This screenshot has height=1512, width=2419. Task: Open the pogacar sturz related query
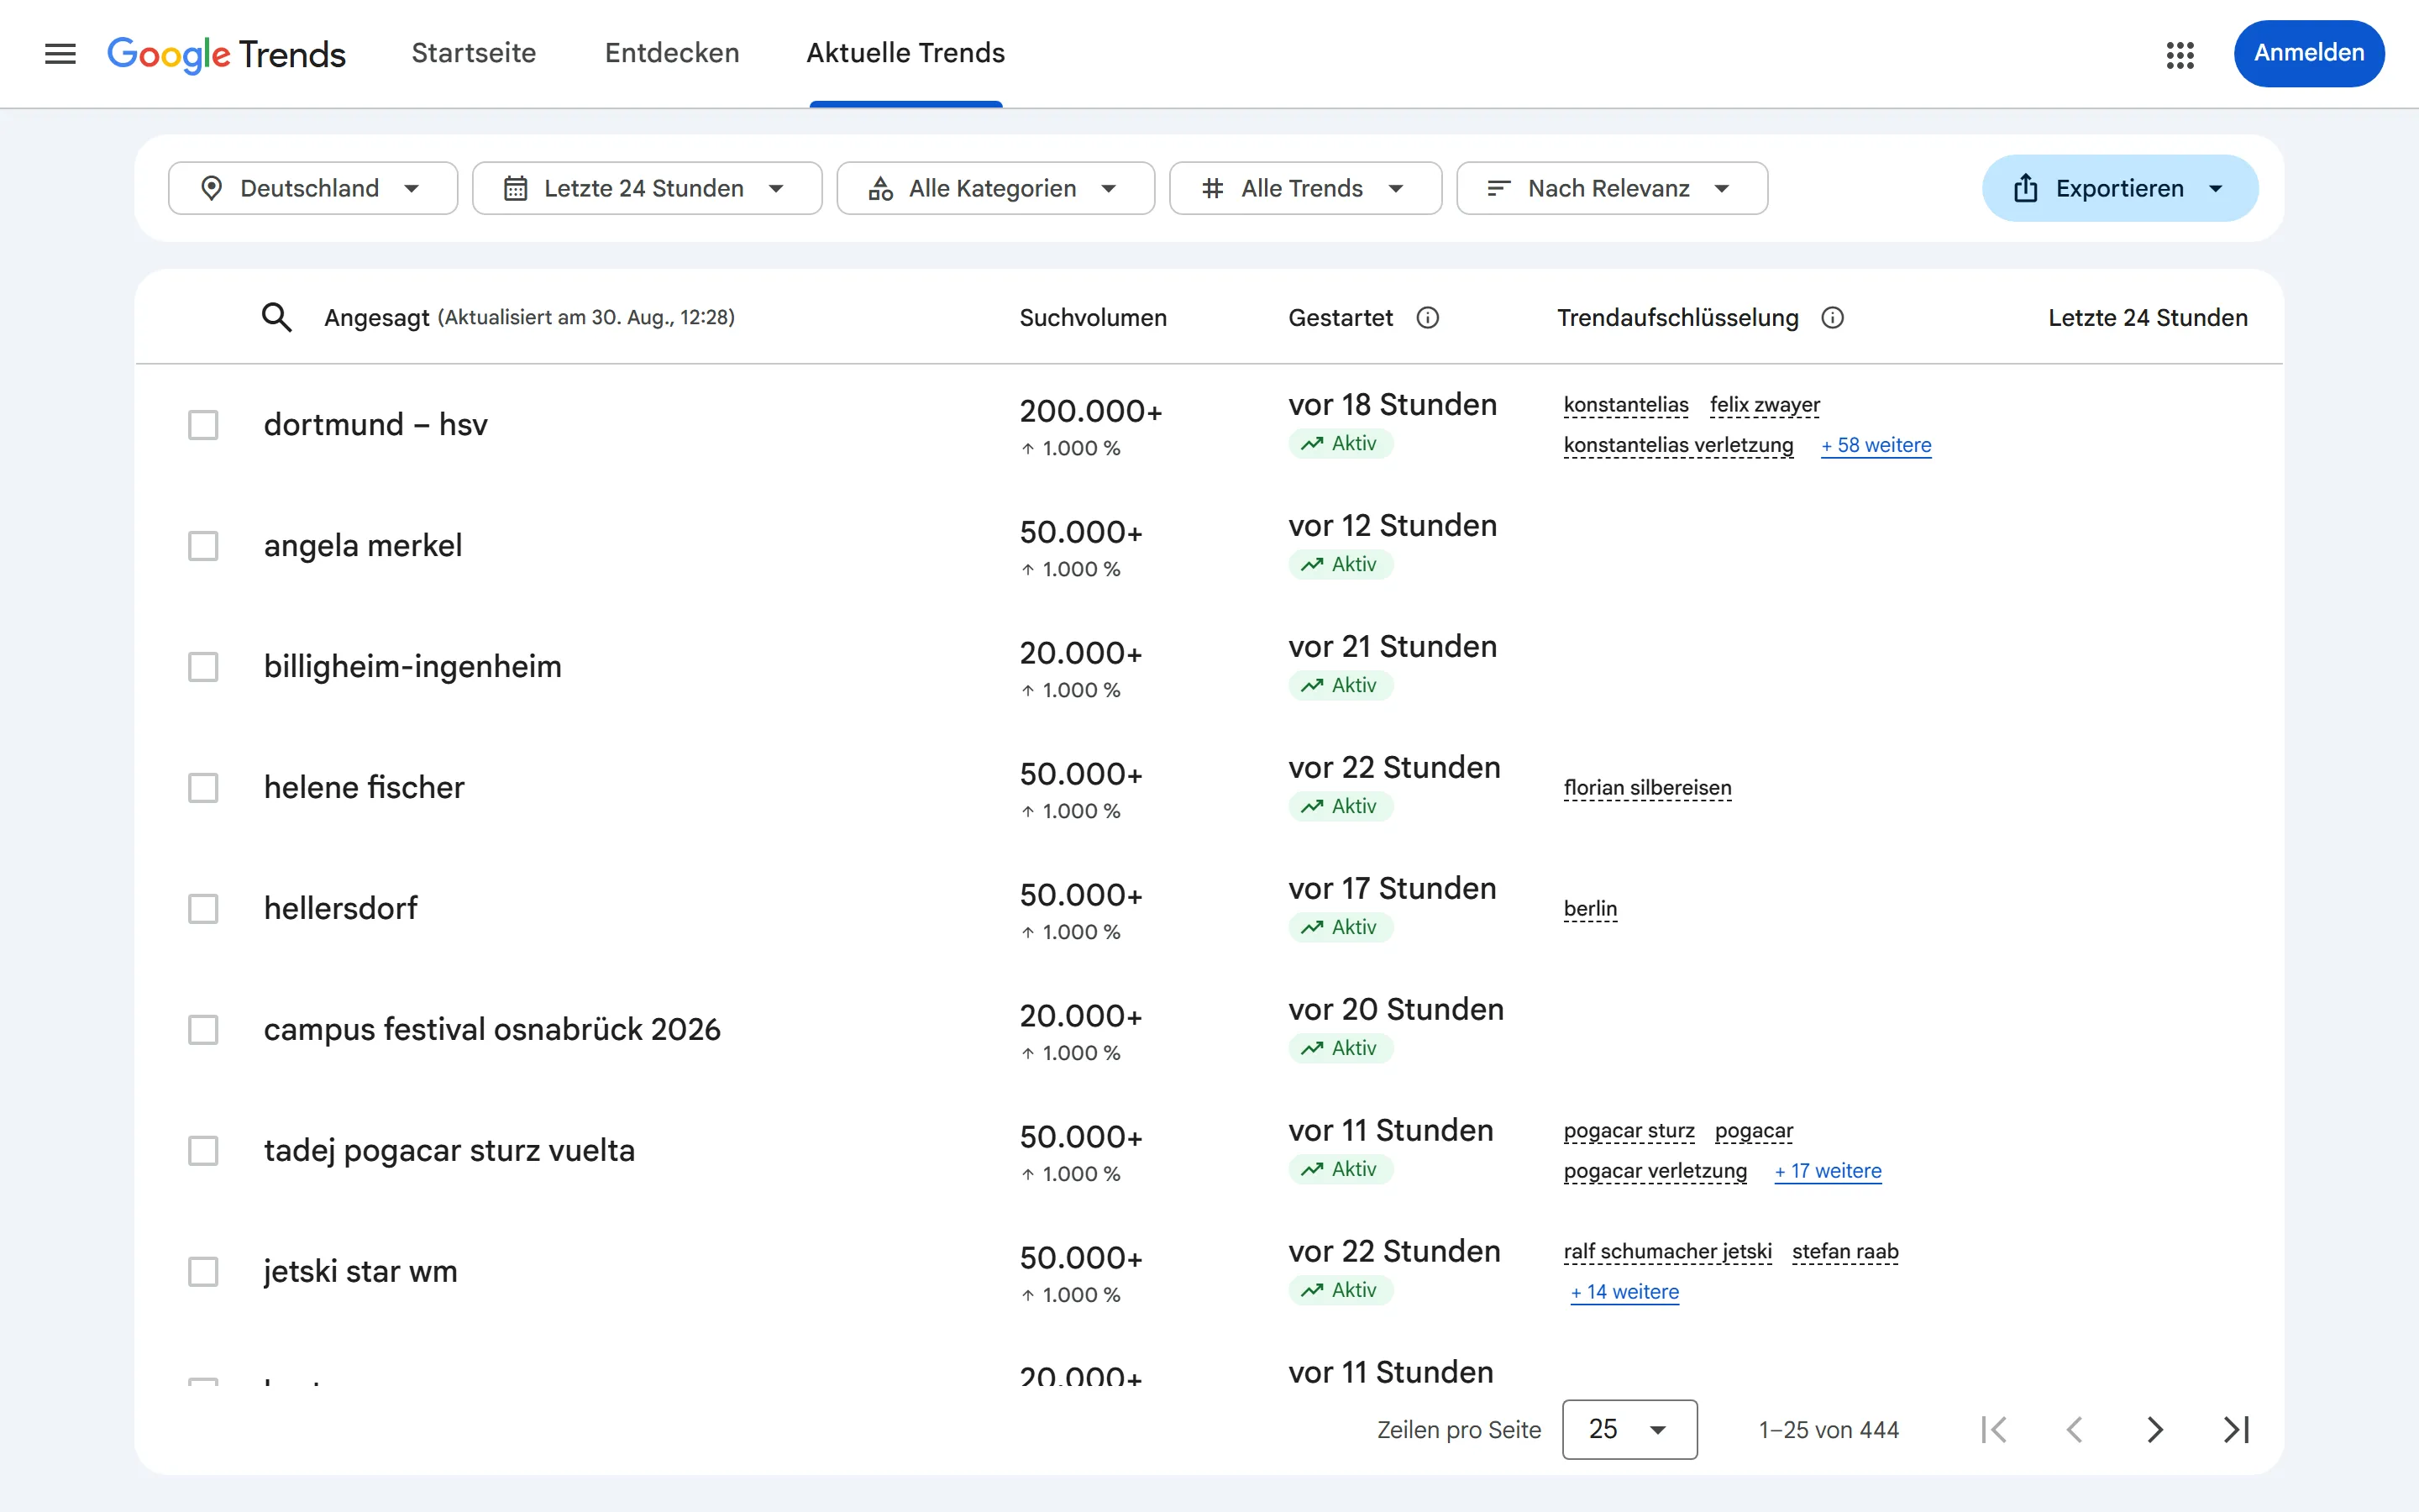pyautogui.click(x=1629, y=1131)
